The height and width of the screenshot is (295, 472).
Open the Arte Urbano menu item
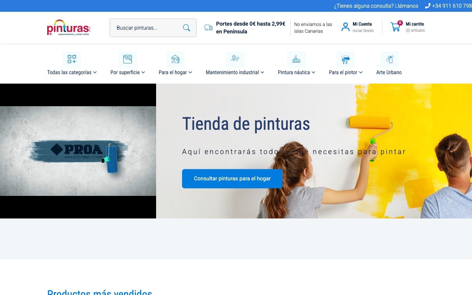pos(389,72)
